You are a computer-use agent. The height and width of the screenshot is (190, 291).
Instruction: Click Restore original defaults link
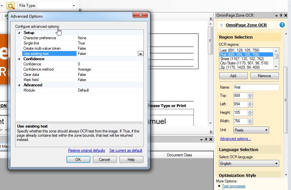(86, 150)
